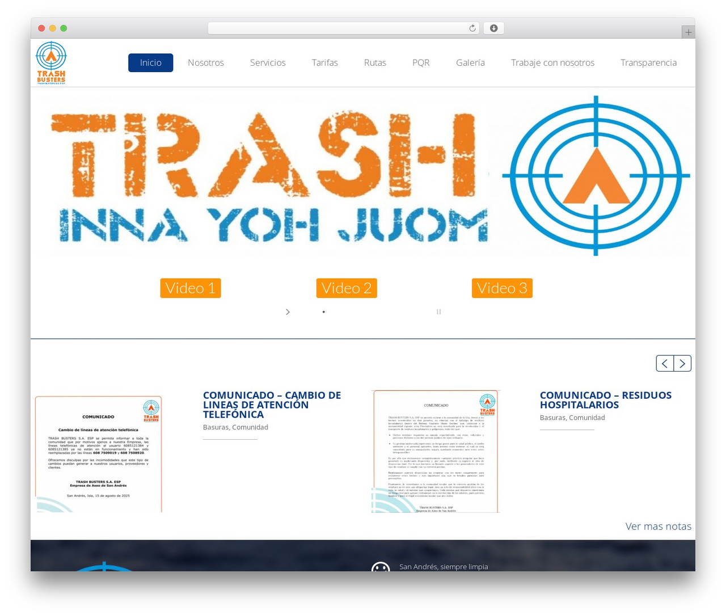Show previous news posts arrow
The height and width of the screenshot is (615, 726).
[x=665, y=363]
